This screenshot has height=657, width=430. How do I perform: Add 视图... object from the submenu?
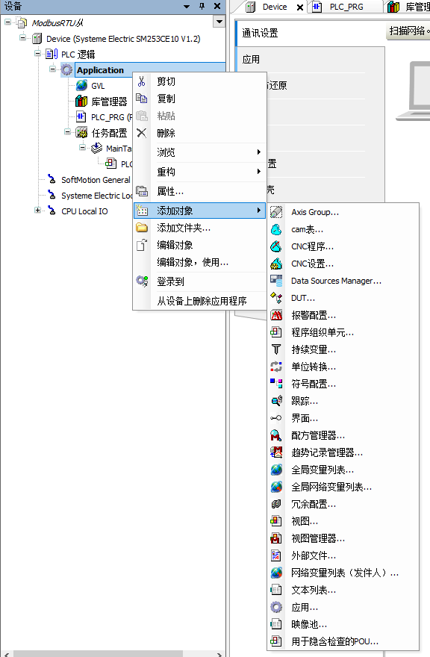click(x=343, y=521)
